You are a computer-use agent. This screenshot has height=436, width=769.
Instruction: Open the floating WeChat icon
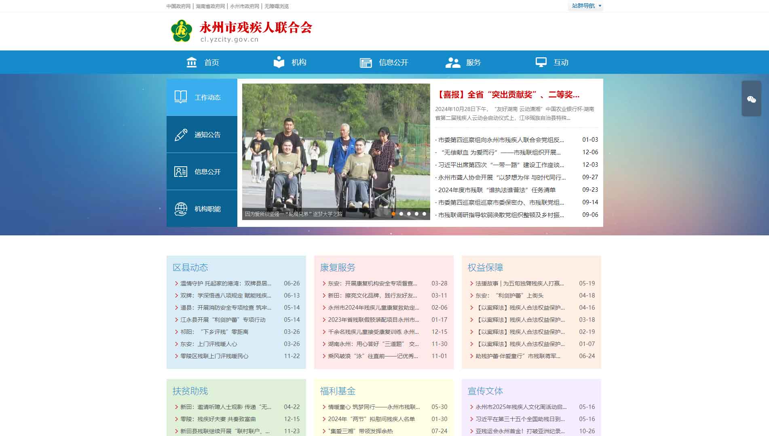click(751, 99)
